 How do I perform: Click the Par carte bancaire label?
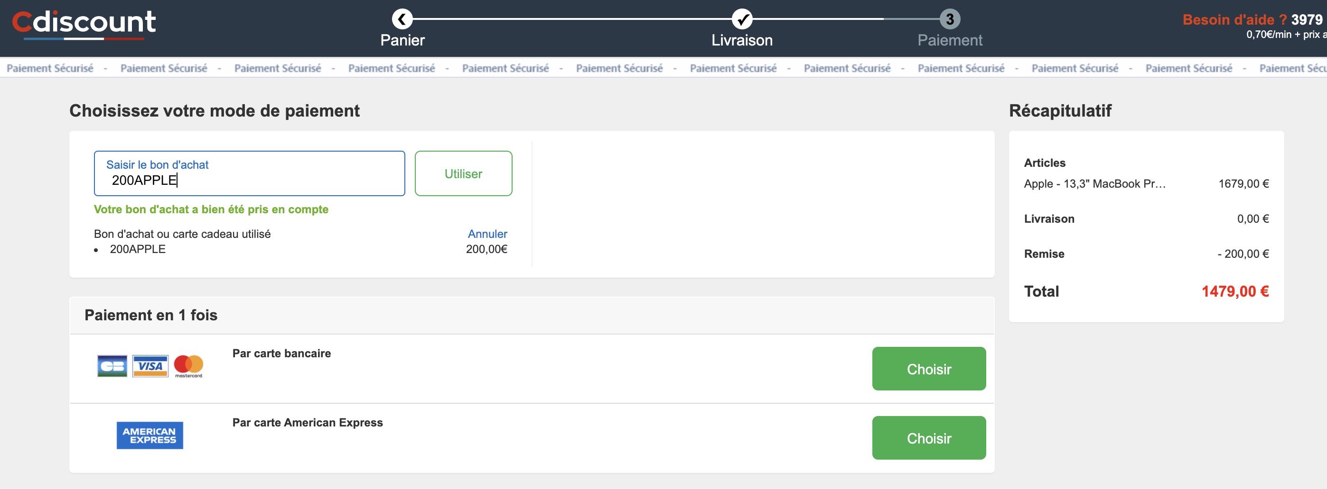coord(281,353)
